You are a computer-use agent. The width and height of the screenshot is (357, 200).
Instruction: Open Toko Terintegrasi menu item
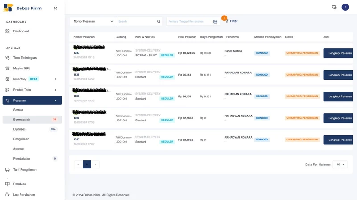point(25,58)
